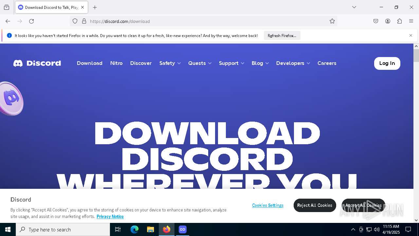Open volume control in tray
The width and height of the screenshot is (419, 236).
[377, 229]
